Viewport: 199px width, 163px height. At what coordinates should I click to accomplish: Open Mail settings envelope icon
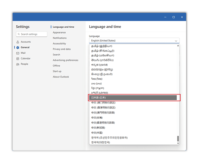pyautogui.click(x=18, y=53)
